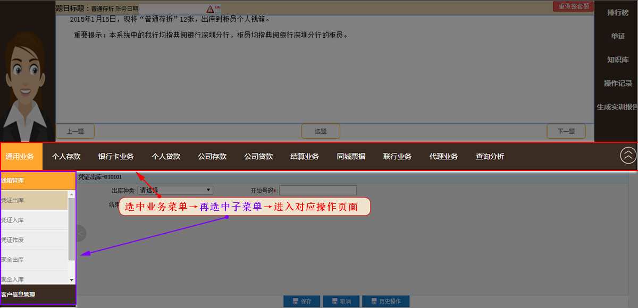Open the calendar date picker icon
638x308 pixels.
[217, 9]
